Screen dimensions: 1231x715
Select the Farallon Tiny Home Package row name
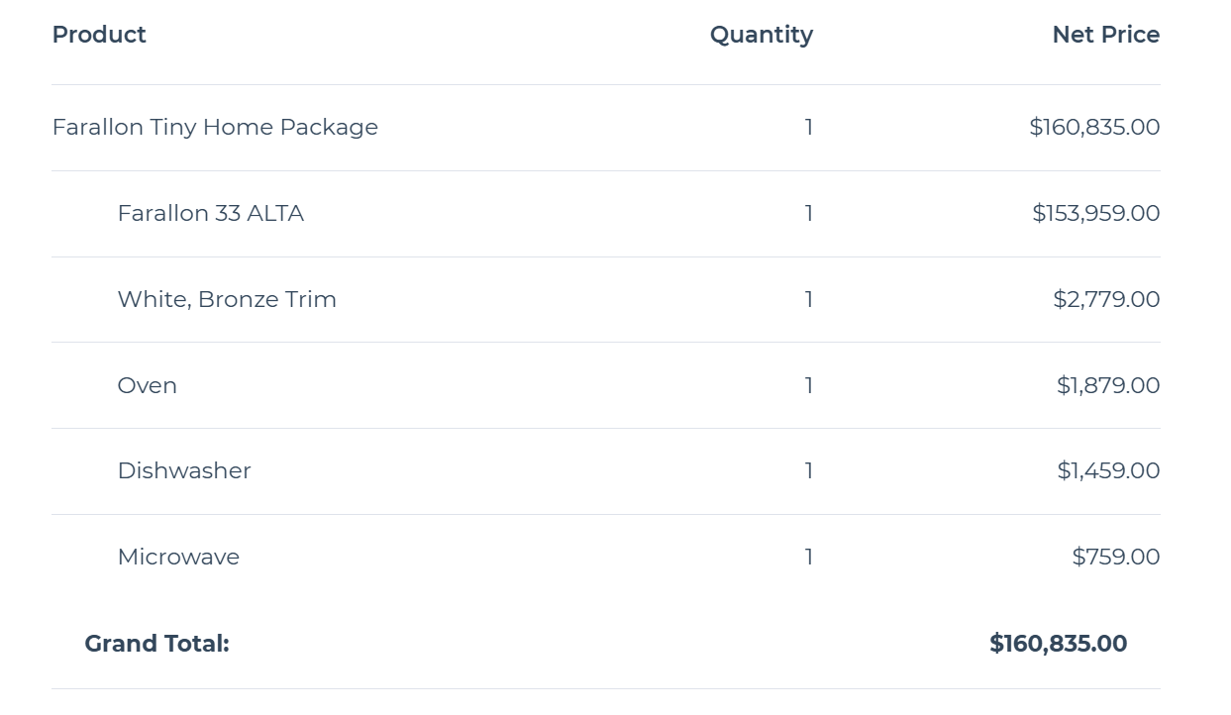215,127
